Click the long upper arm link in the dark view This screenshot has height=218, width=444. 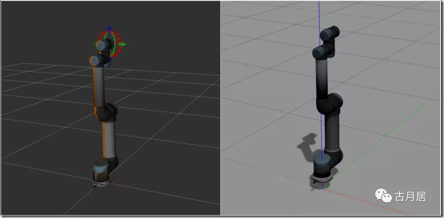tap(99, 86)
